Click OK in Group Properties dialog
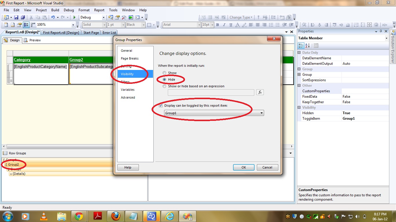This screenshot has width=396, height=222. (244, 167)
